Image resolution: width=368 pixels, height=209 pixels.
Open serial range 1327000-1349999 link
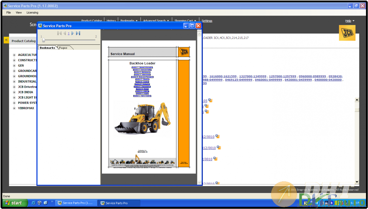(253, 76)
